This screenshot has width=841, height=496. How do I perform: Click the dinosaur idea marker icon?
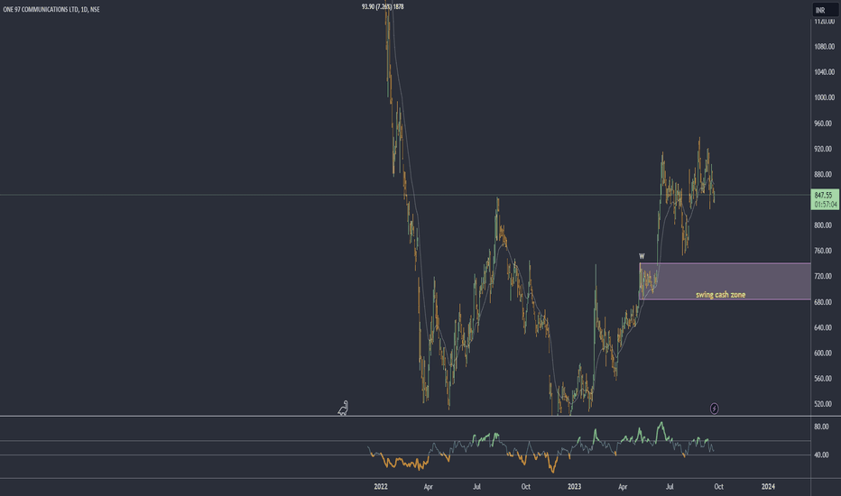click(x=343, y=408)
